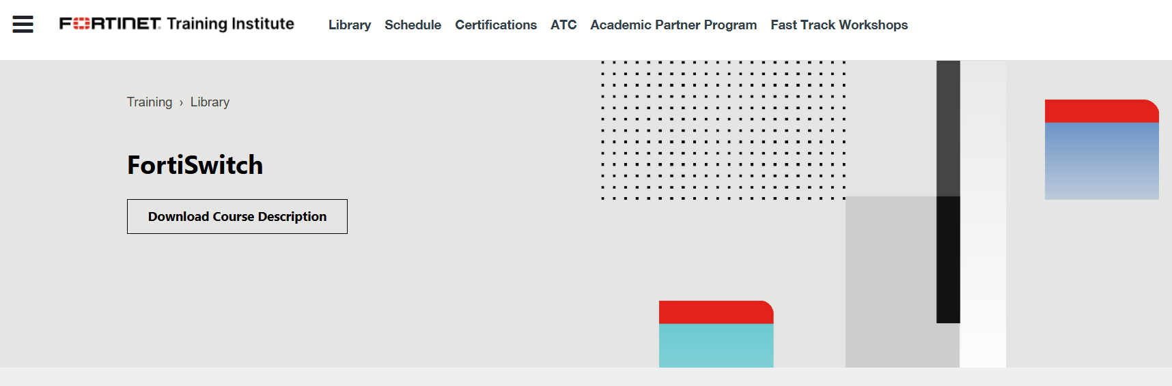Click the red and blue gradient card graphic

coord(1102,149)
